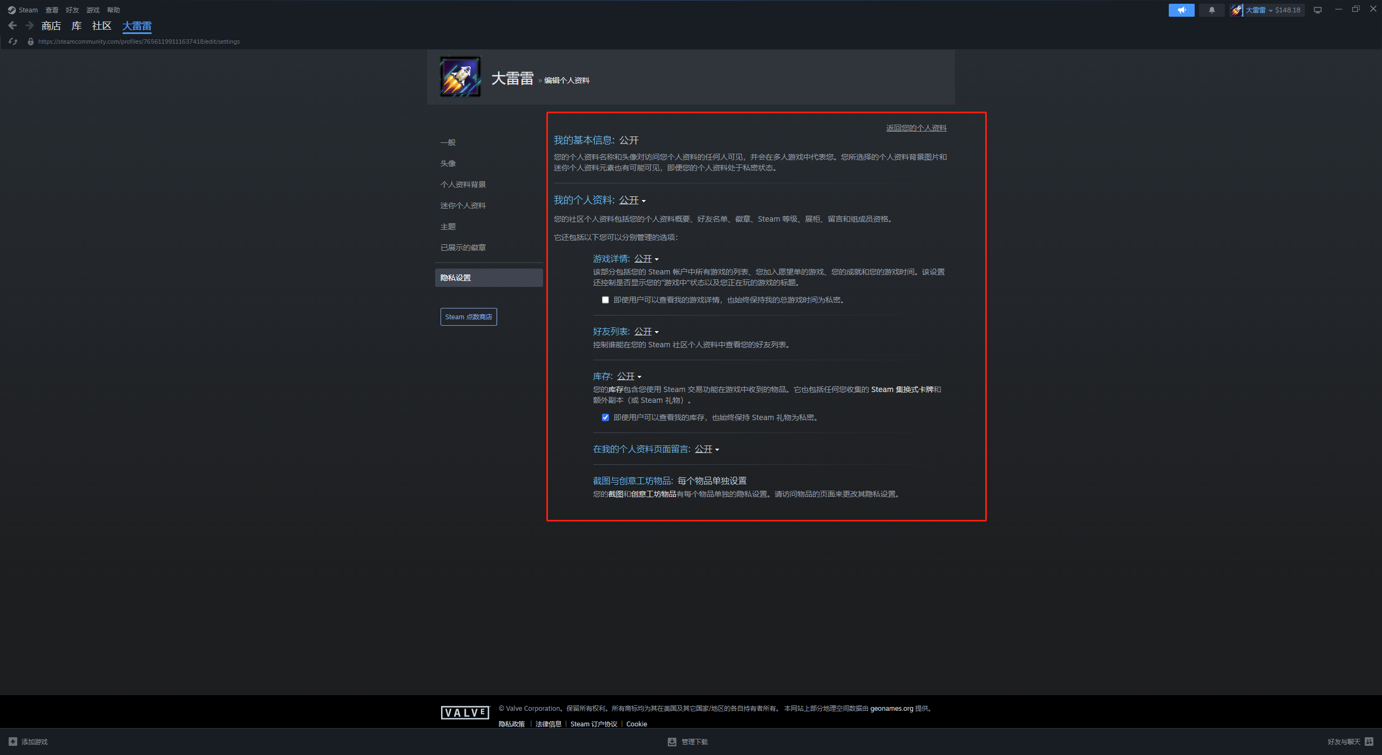Open 在我的个人资料页面留言 dropdown

point(707,449)
